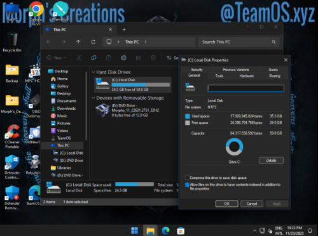Click the Copy icon in Explorer toolbar

point(93,58)
